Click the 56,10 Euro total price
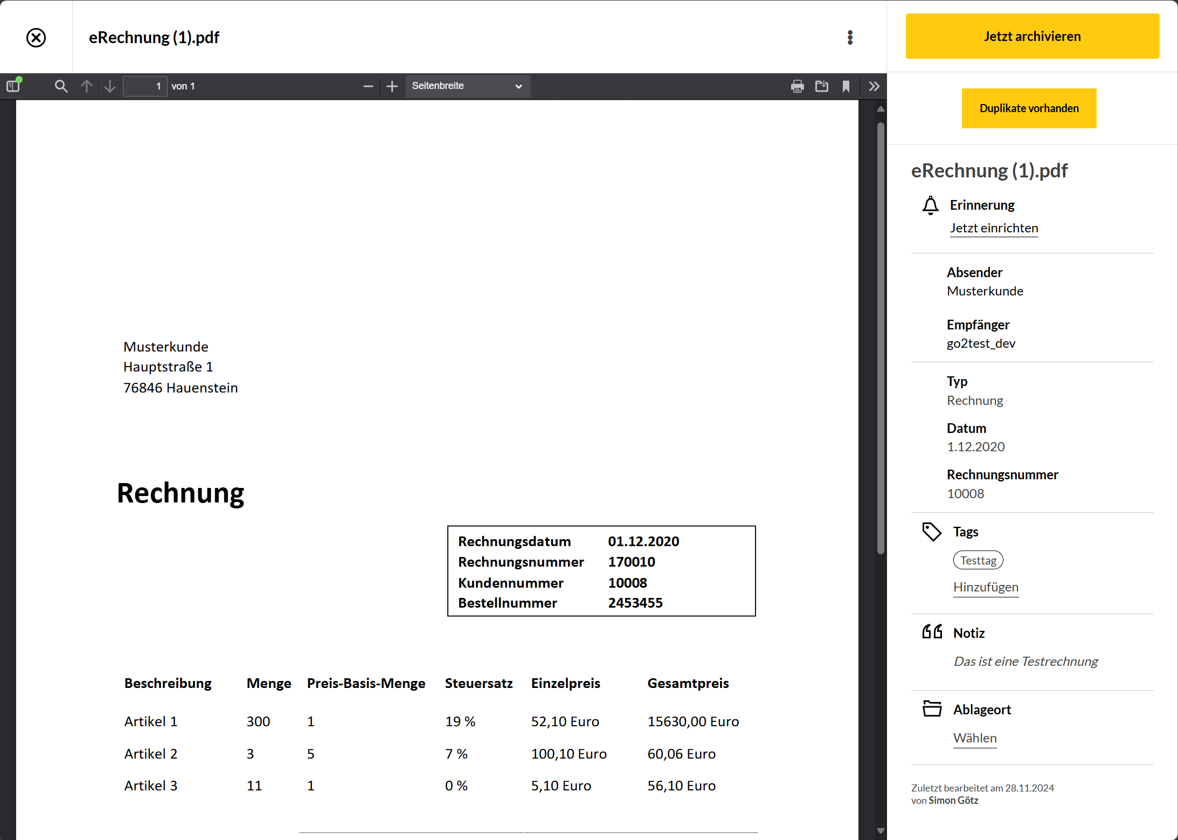Viewport: 1178px width, 840px height. (x=681, y=786)
